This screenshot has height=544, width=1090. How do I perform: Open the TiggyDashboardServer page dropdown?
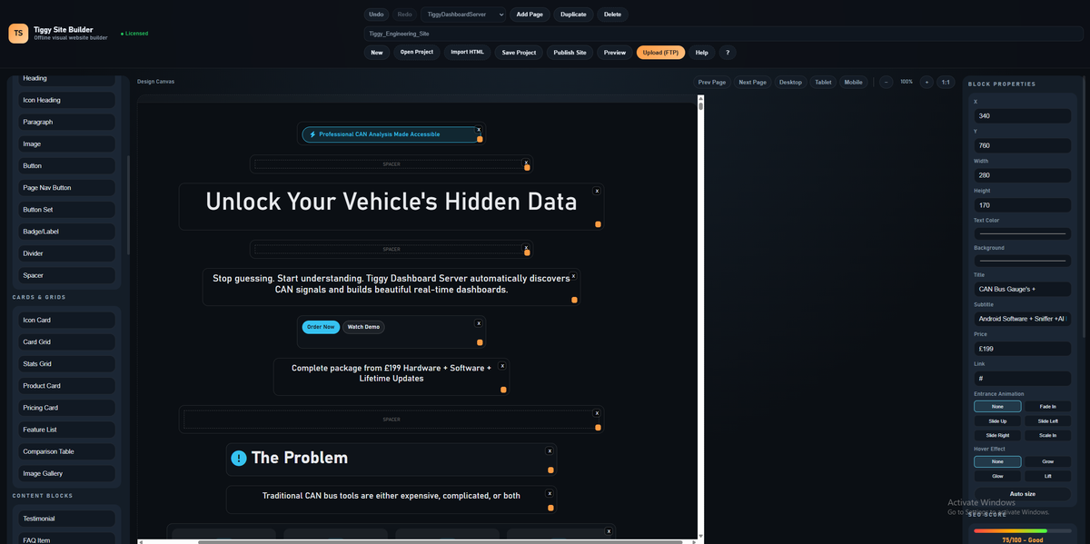463,15
